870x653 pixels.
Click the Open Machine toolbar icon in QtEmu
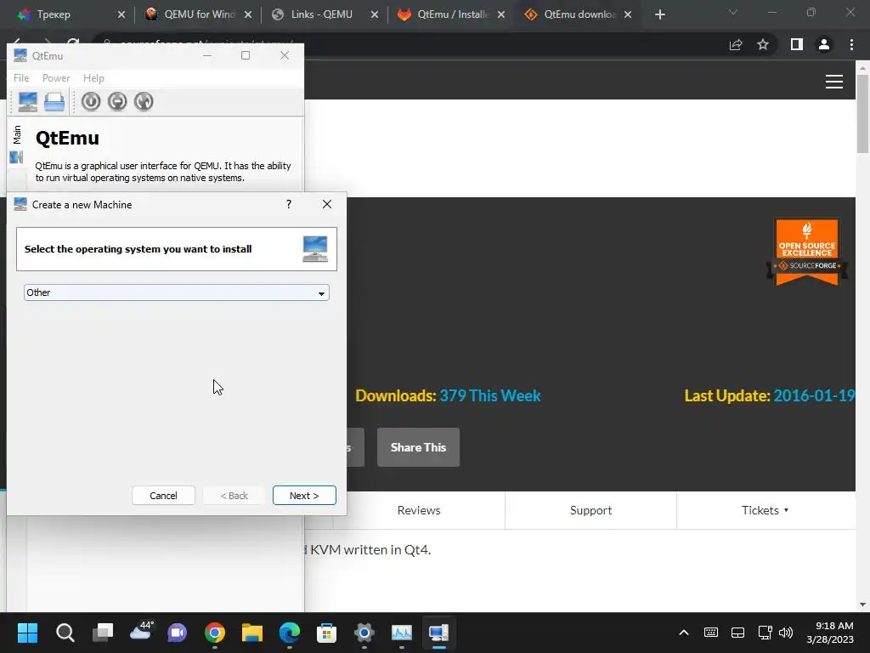54,102
